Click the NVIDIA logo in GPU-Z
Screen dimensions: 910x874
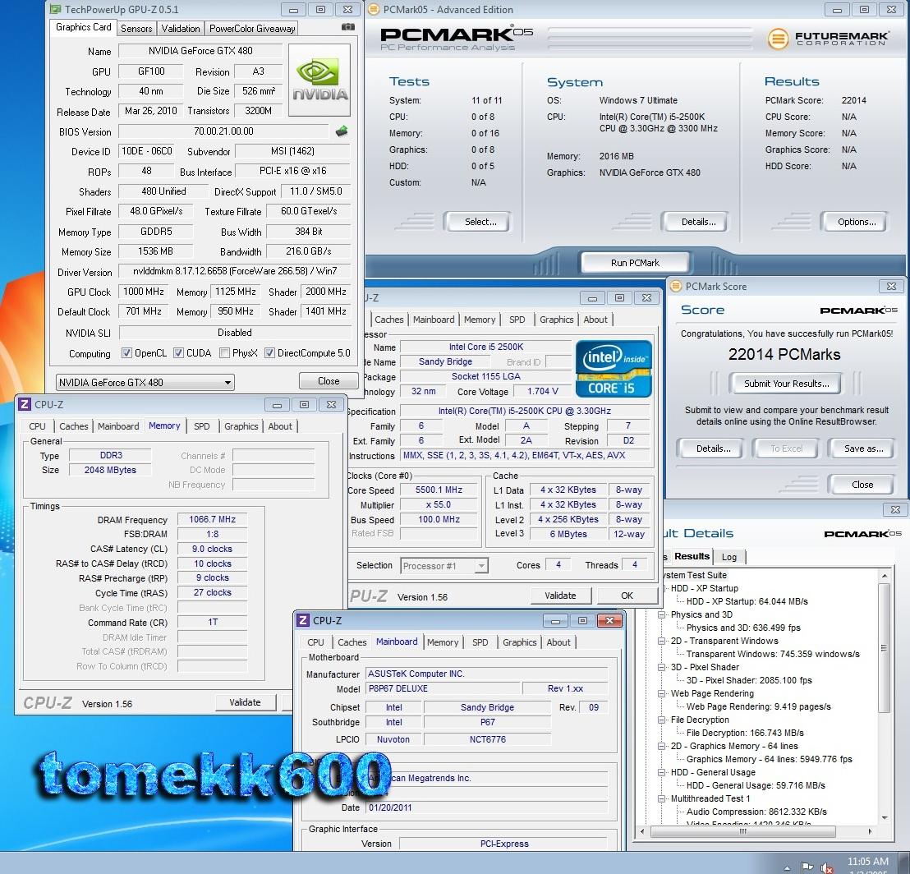(319, 80)
